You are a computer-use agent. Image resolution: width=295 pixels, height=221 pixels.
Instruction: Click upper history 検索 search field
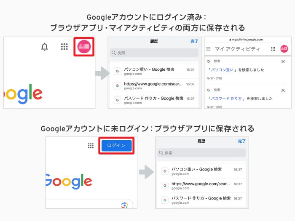[x=154, y=53]
